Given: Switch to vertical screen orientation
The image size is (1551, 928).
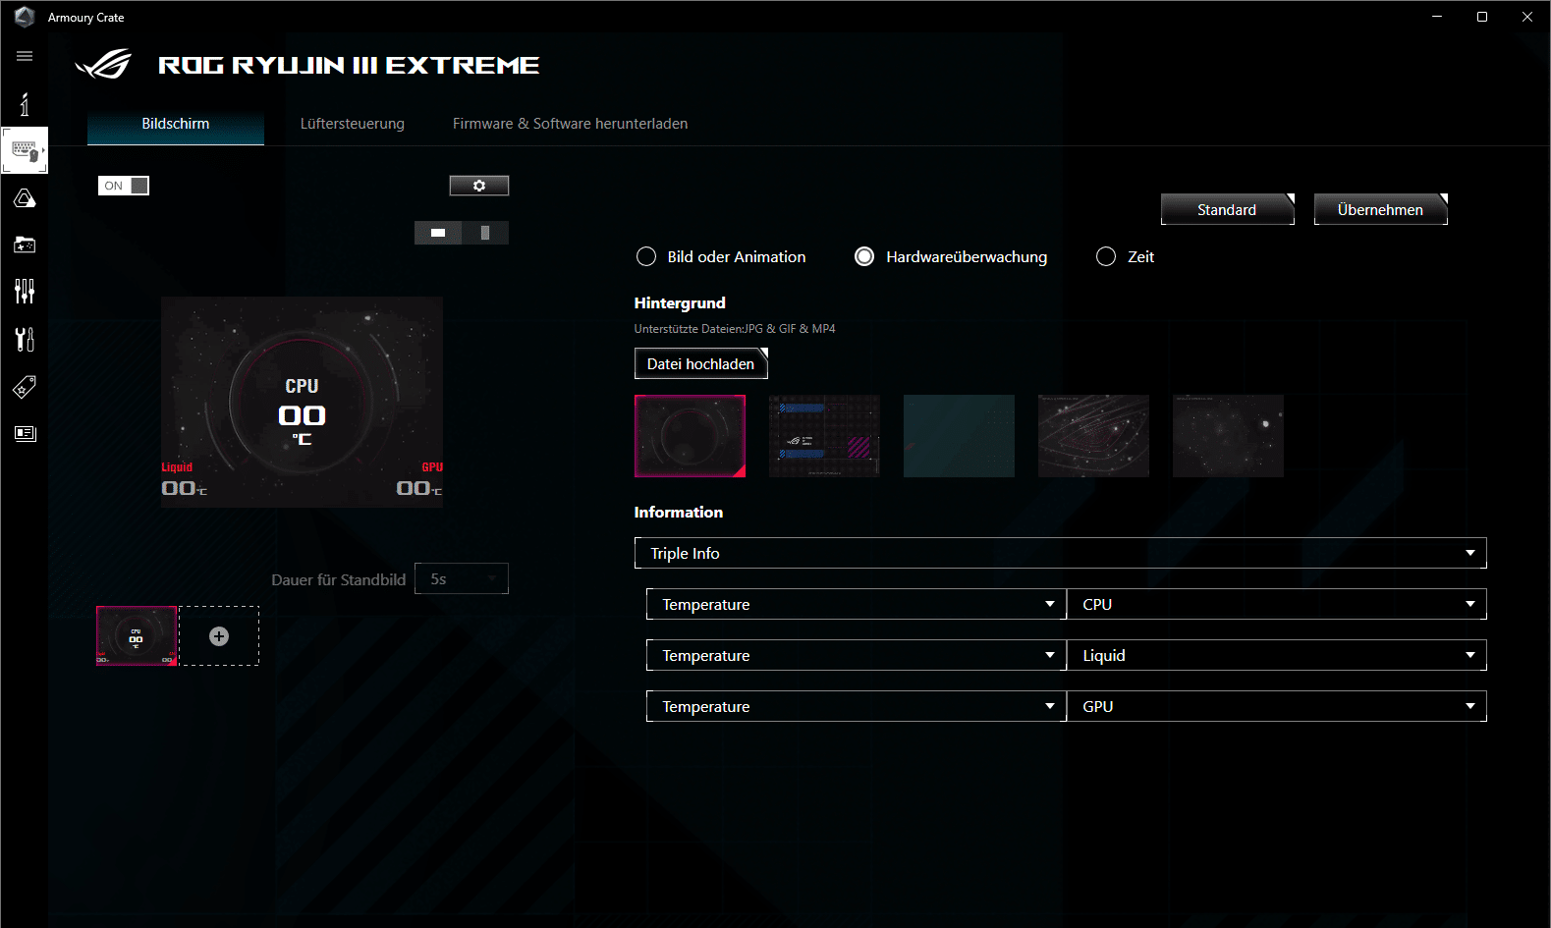Looking at the screenshot, I should coord(484,233).
